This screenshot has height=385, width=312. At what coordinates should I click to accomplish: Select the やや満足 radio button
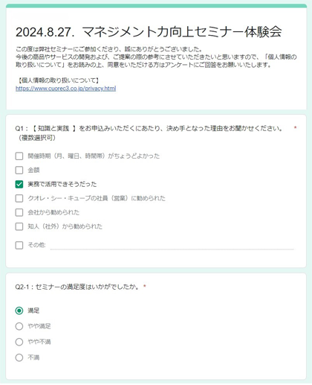coord(19,326)
